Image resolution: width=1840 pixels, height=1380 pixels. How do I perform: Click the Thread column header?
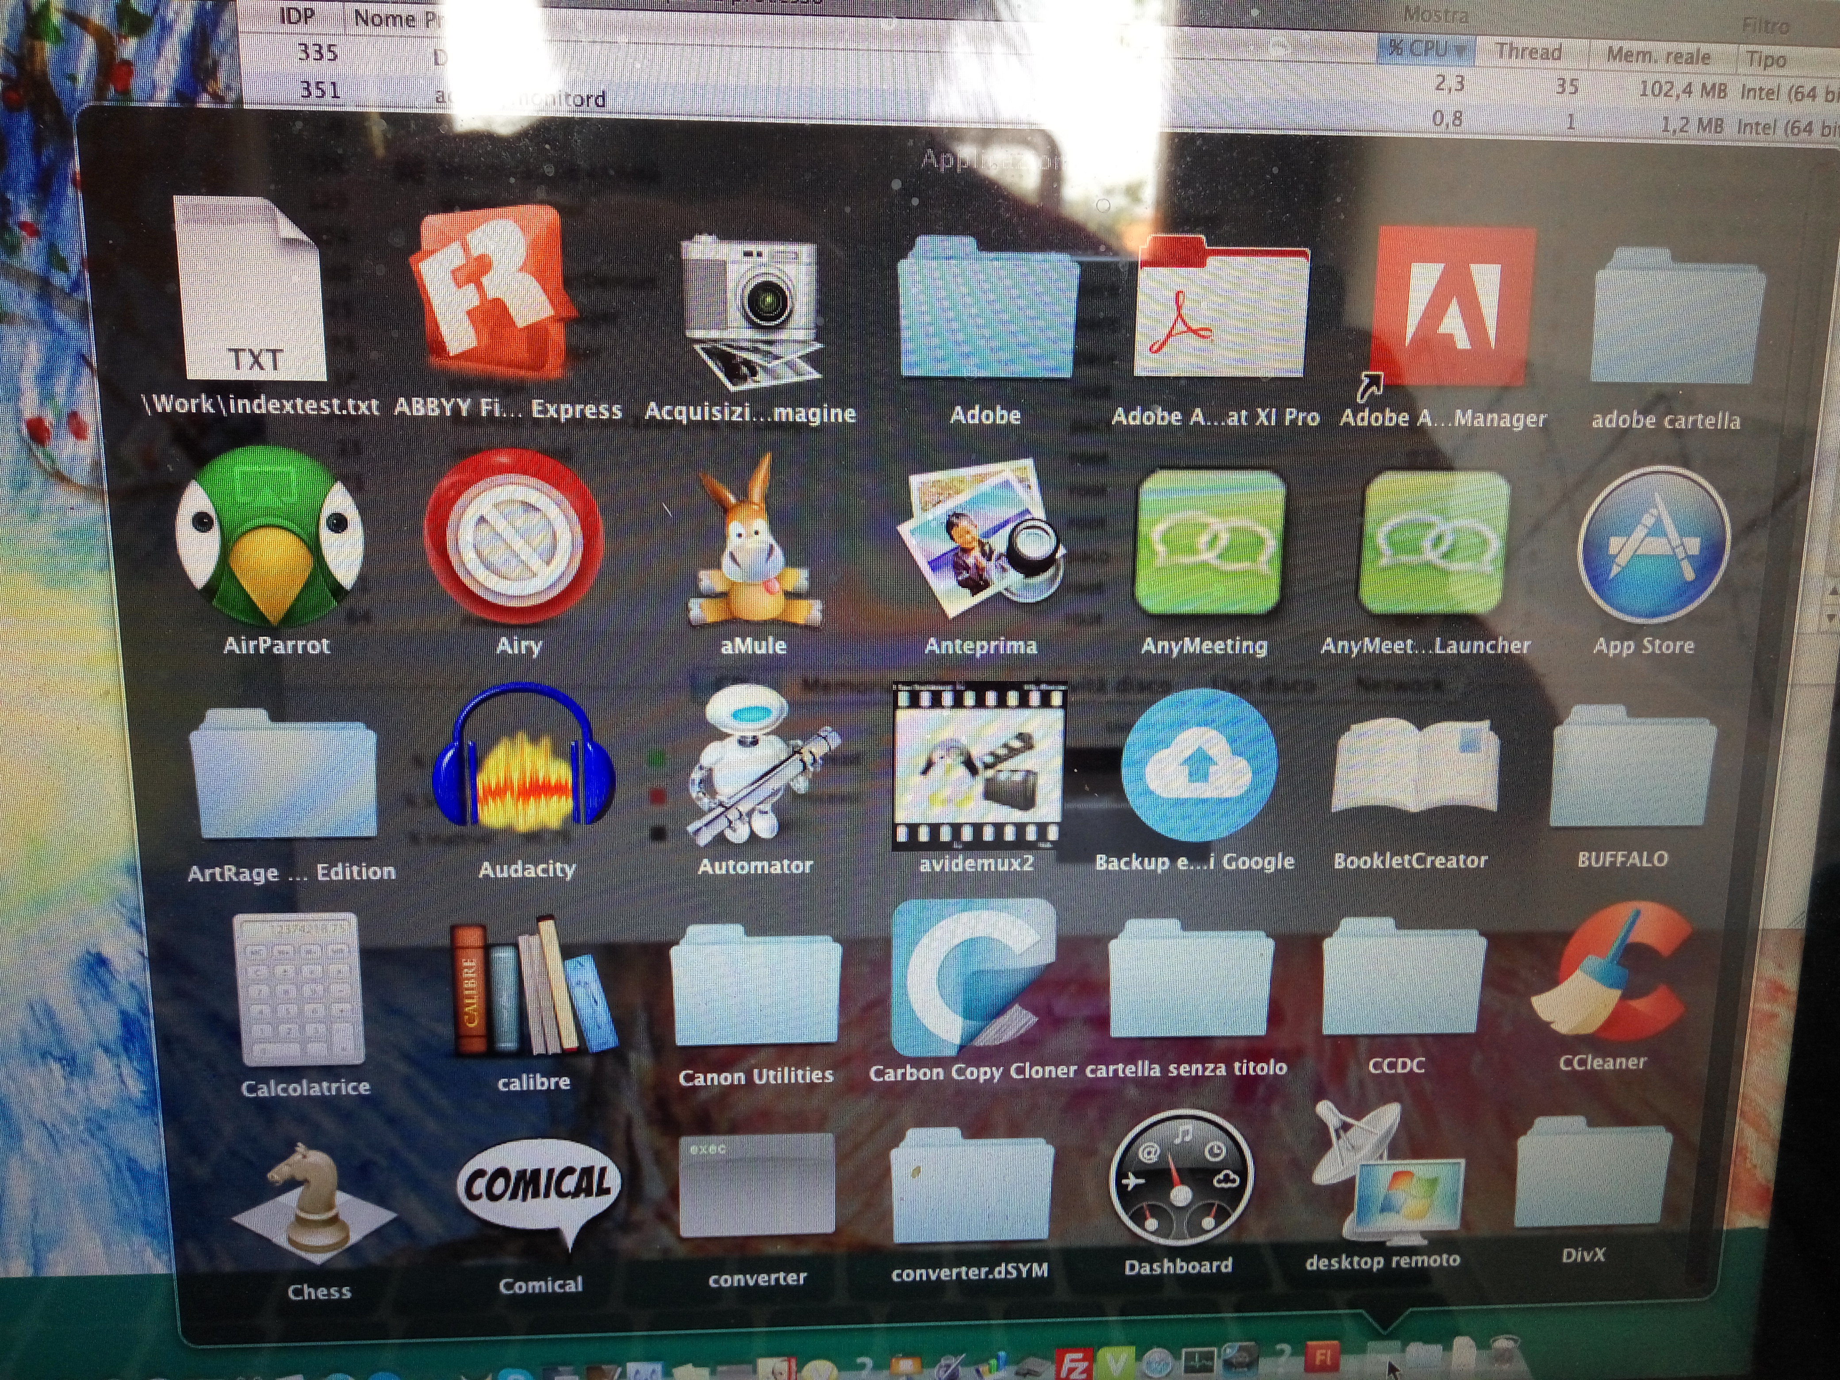(x=1528, y=52)
